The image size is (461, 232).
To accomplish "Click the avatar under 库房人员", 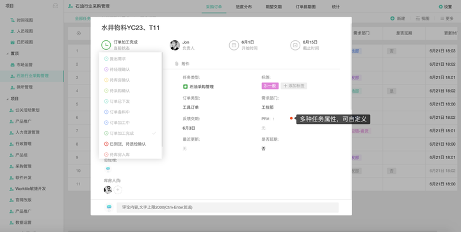I will (x=108, y=189).
